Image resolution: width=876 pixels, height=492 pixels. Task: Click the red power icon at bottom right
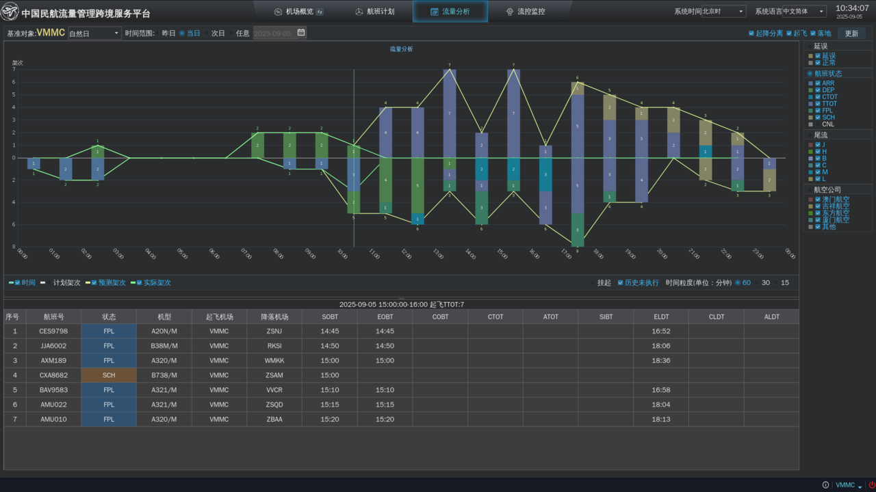pyautogui.click(x=871, y=485)
